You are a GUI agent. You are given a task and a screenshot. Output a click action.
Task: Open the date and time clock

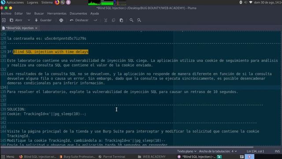[x=268, y=2]
